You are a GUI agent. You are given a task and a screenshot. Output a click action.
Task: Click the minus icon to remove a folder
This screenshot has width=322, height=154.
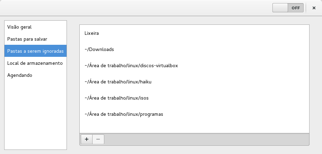98,139
